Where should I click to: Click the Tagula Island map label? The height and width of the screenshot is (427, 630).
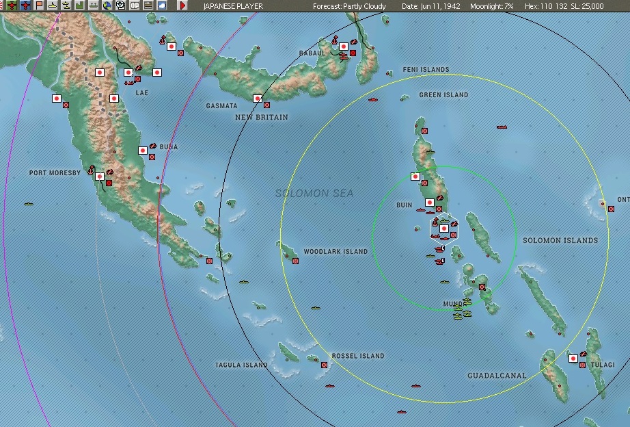pos(241,365)
